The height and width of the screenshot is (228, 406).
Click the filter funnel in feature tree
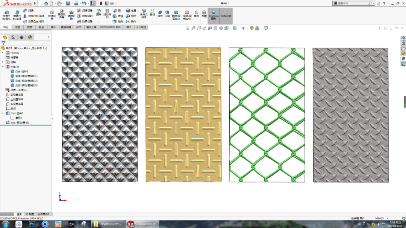tap(3, 43)
